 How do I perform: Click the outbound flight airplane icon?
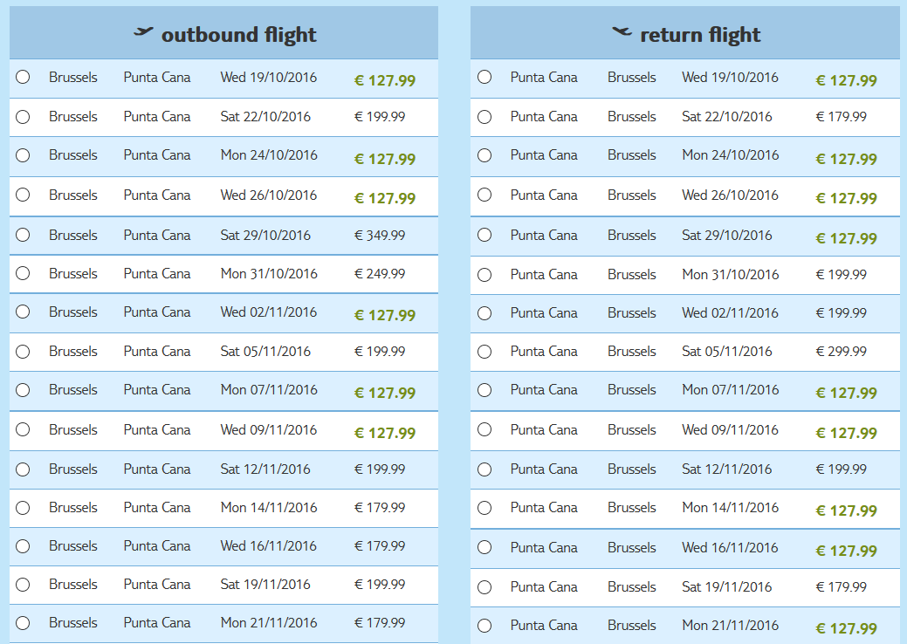point(143,31)
